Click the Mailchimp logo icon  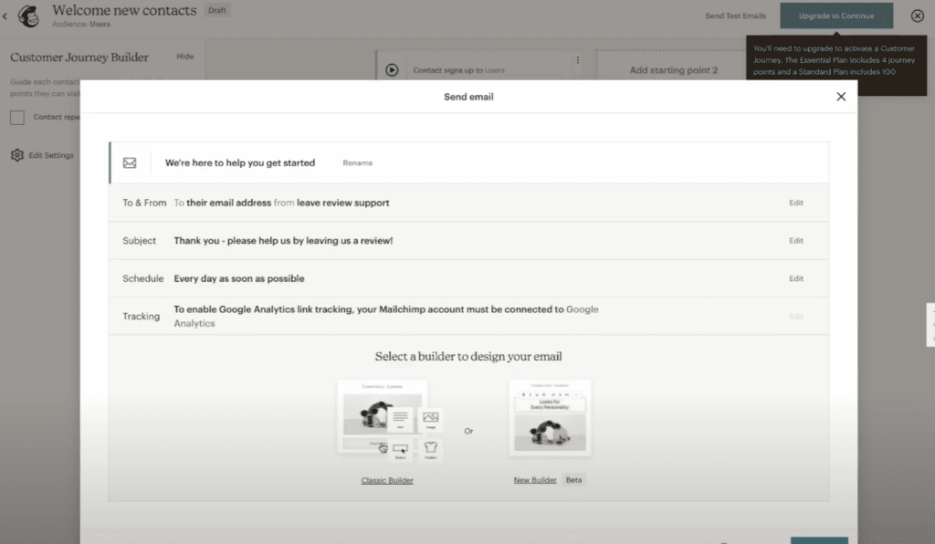(x=29, y=16)
